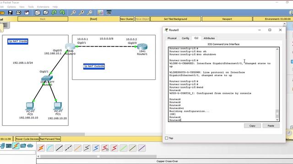Screen dimensions: 293x164
Task: Choose the olive IoT Custom cable
Action: click(x=132, y=148)
